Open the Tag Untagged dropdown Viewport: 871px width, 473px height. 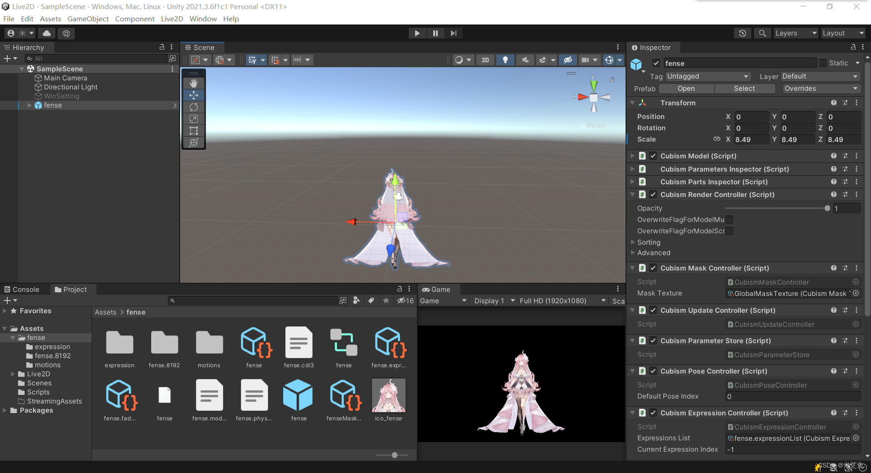click(x=708, y=76)
